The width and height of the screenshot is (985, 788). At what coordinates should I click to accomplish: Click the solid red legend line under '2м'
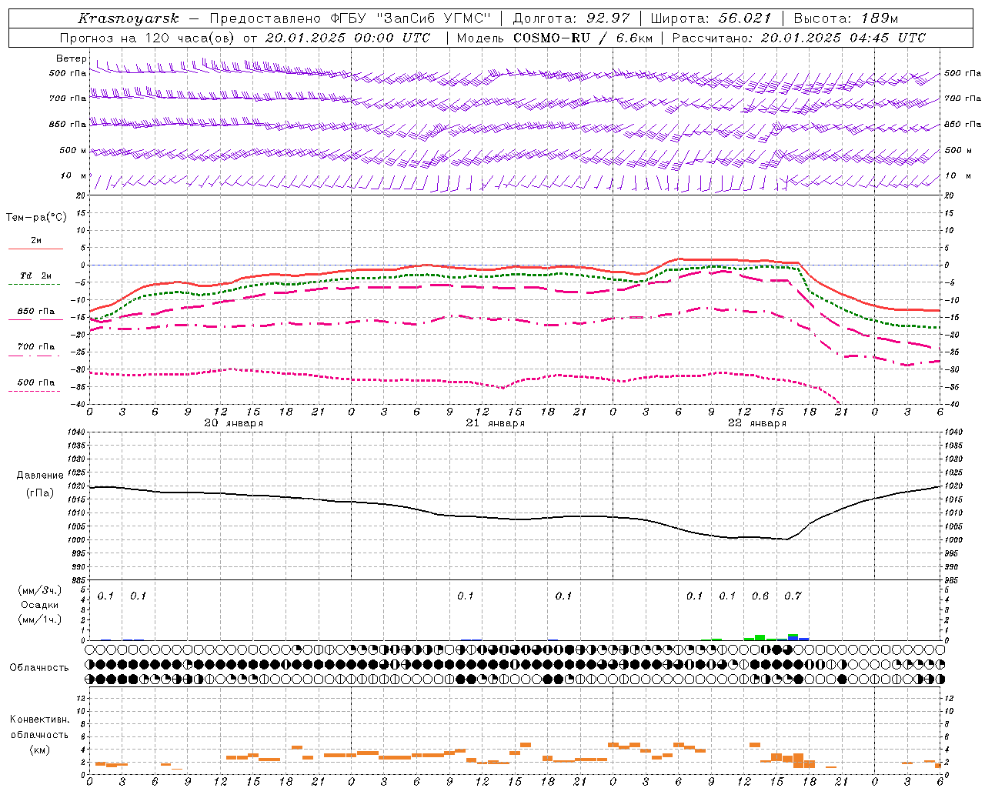(x=35, y=249)
